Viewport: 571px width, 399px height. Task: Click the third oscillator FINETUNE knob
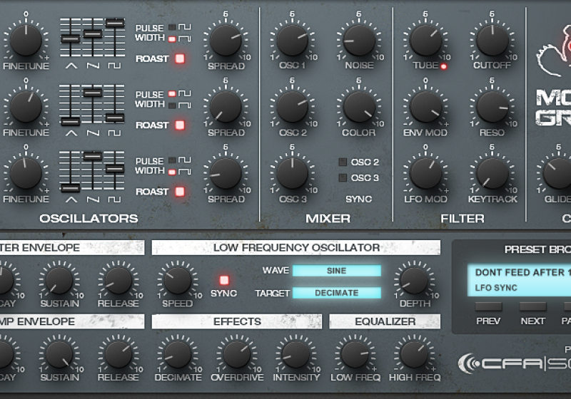[x=26, y=173]
